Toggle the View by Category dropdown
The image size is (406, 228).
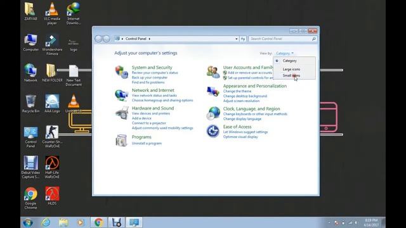click(x=285, y=53)
